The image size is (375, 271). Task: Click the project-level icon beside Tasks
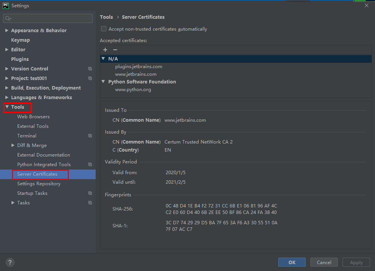coord(90,203)
